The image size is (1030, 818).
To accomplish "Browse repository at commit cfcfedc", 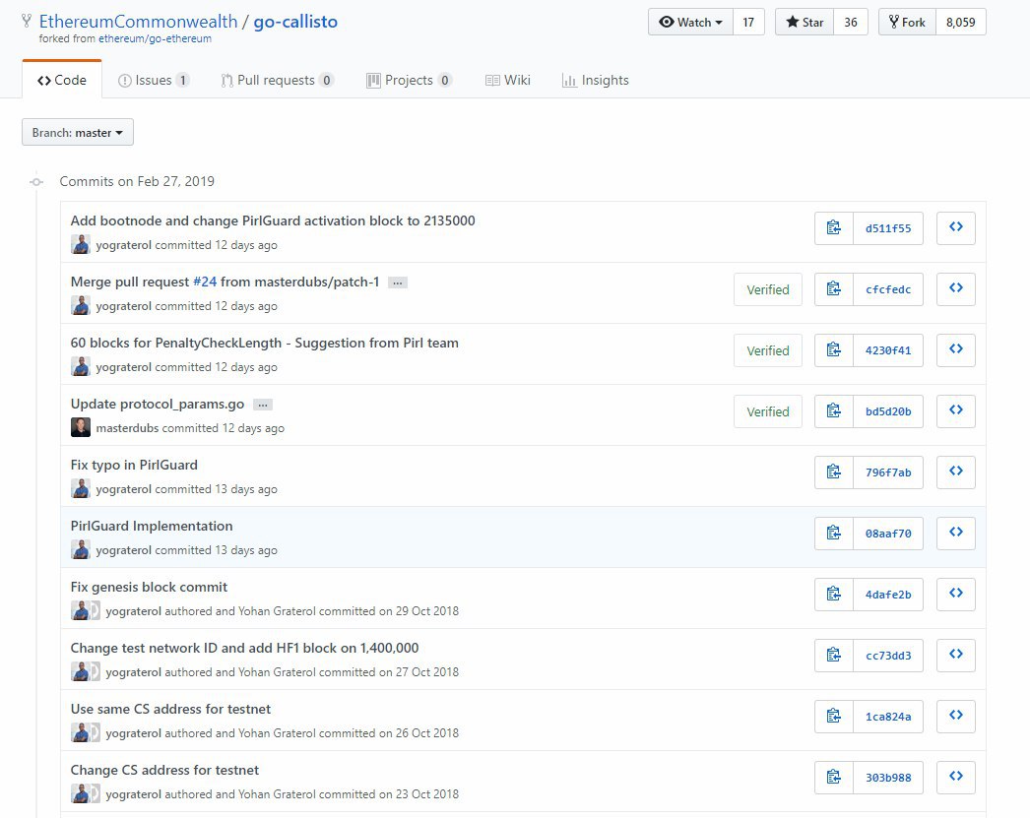I will 956,288.
